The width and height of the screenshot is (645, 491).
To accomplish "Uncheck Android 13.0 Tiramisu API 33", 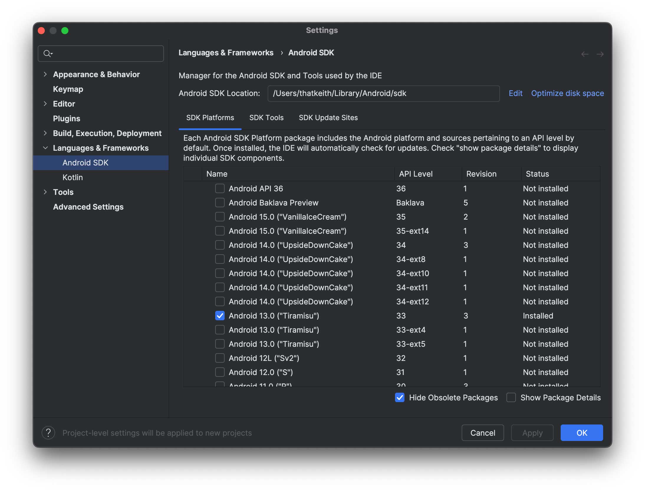I will (x=220, y=316).
